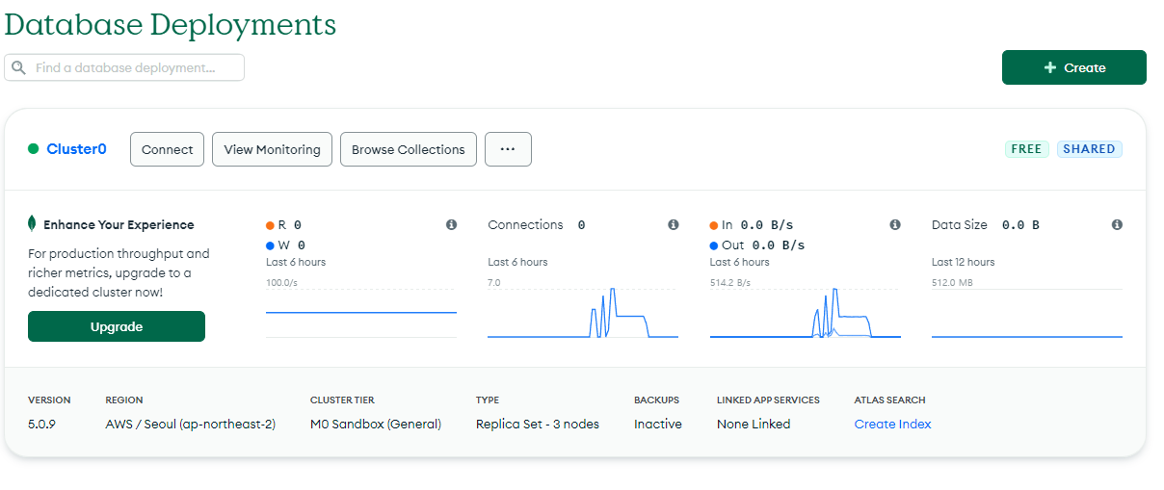
Task: Follow the Create Index link
Action: [893, 424]
